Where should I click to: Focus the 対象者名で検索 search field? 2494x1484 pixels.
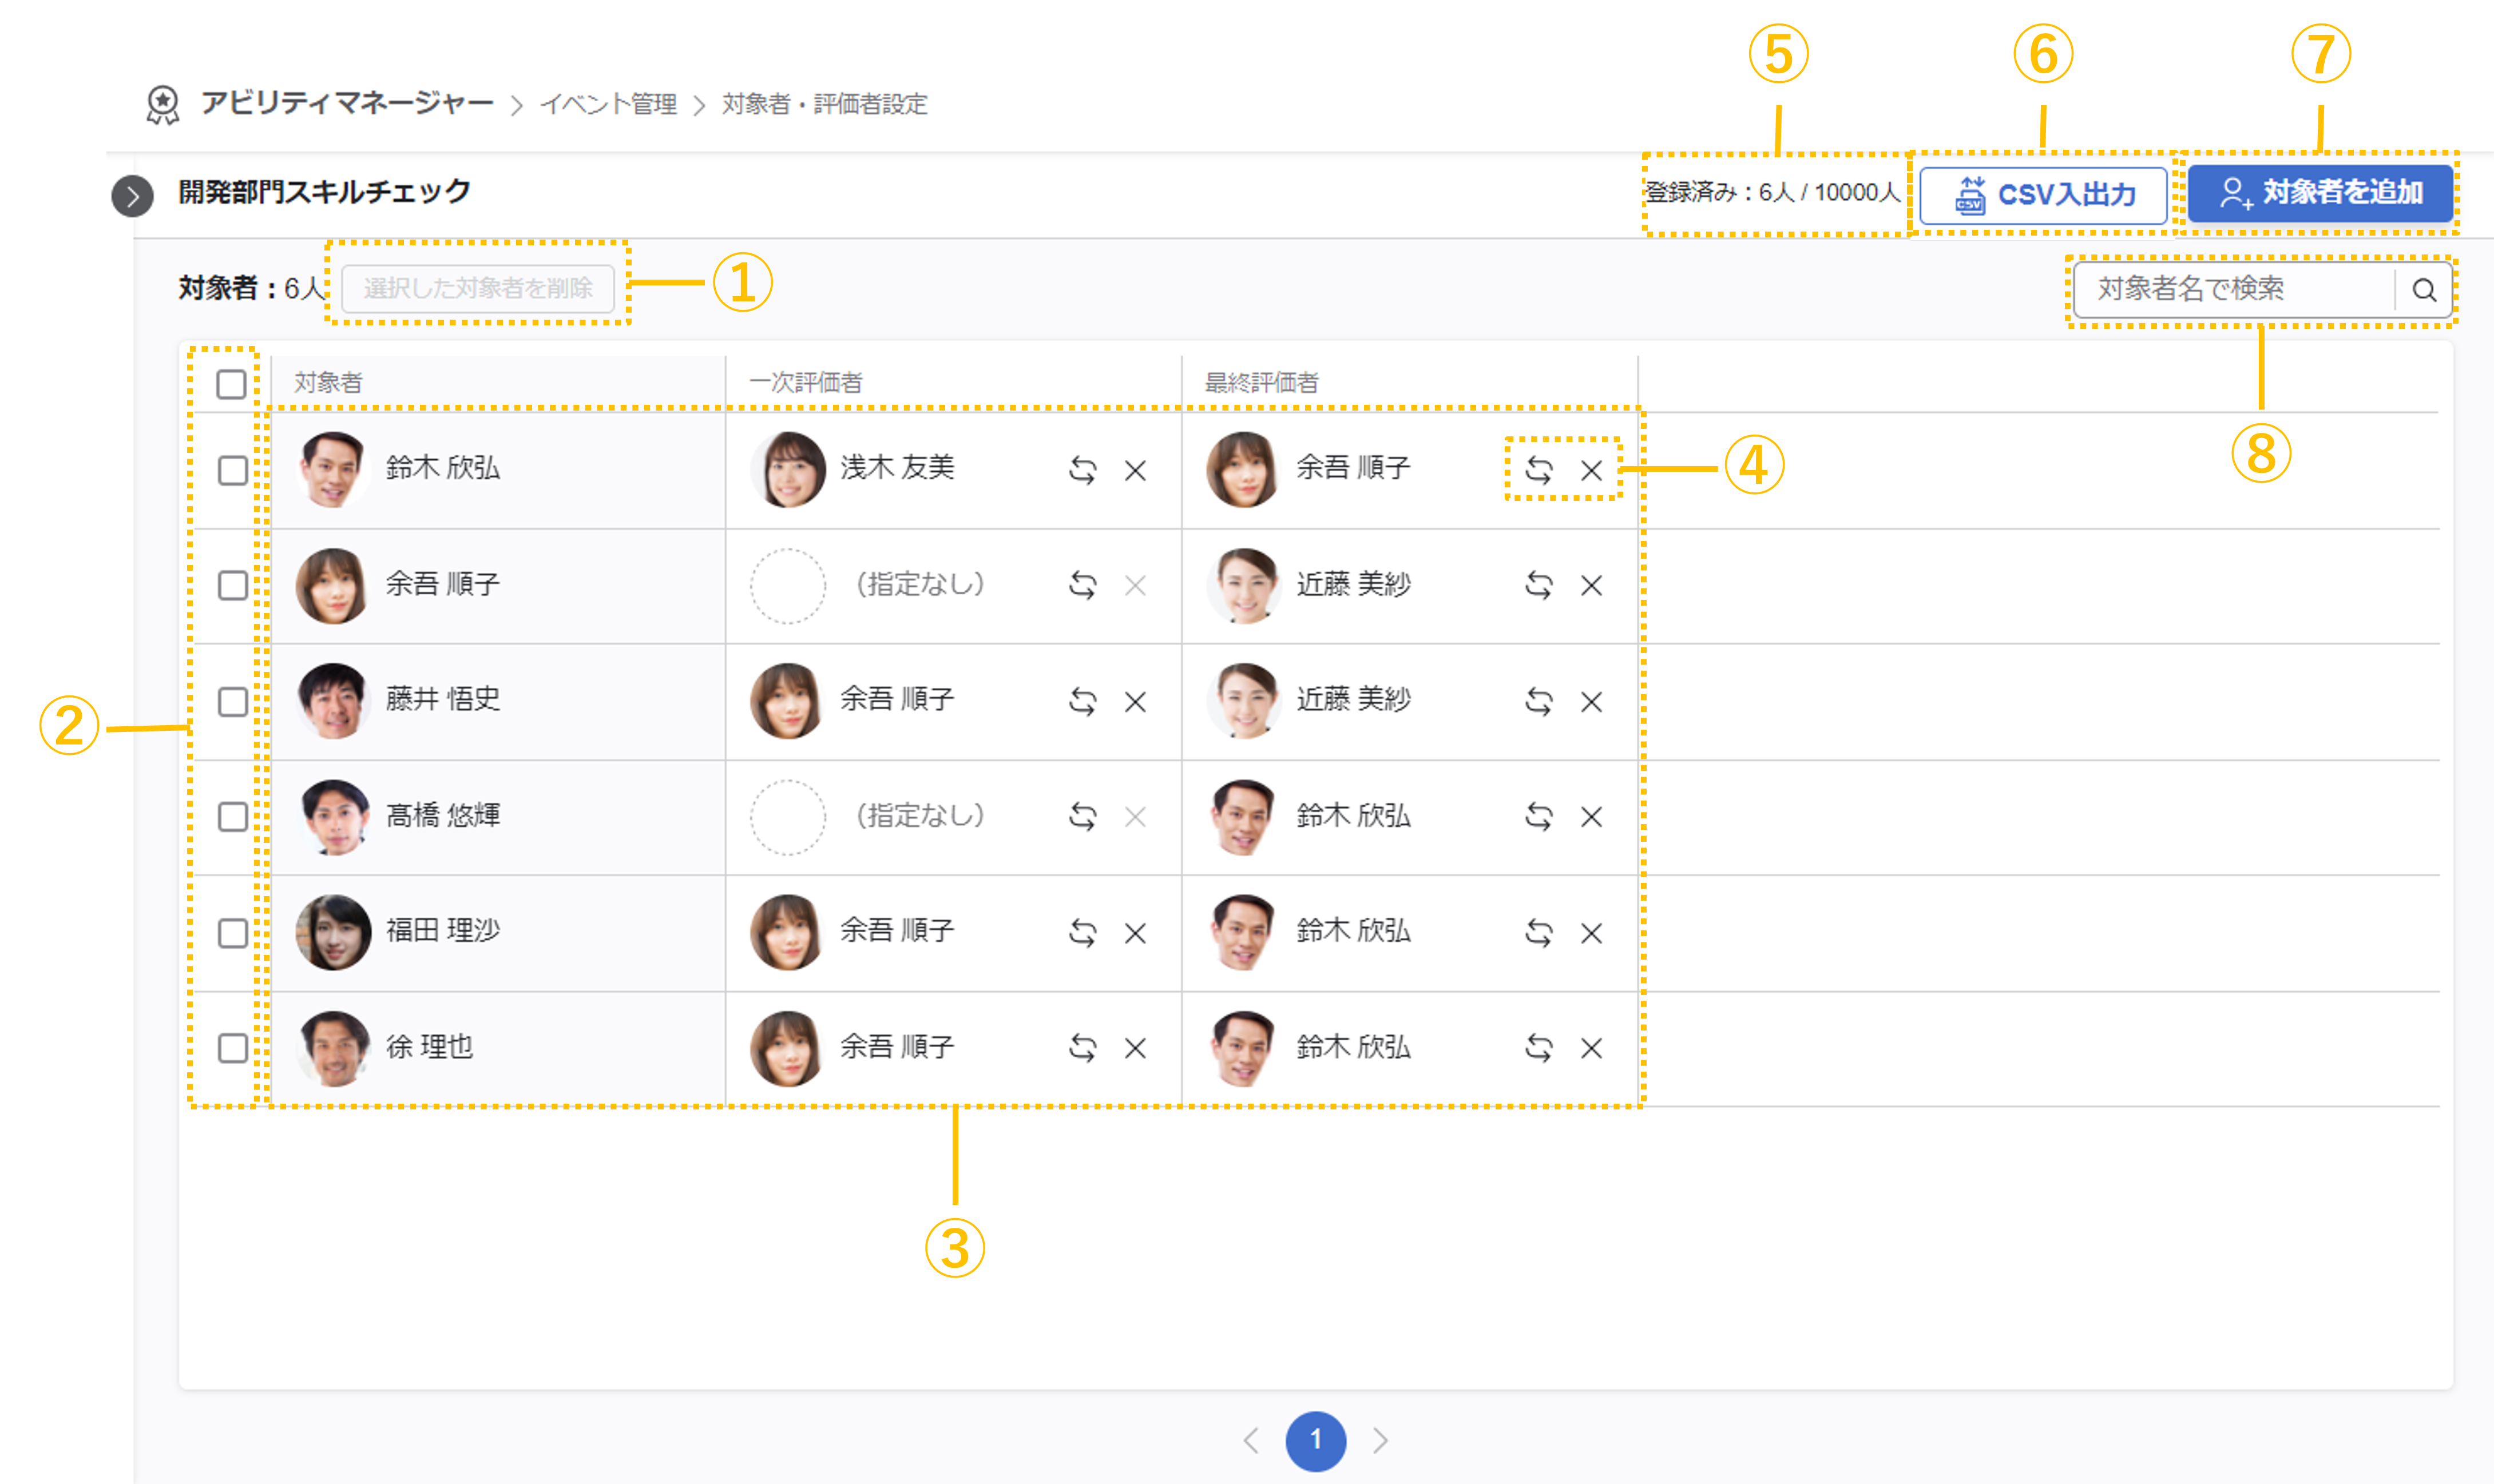point(2234,290)
